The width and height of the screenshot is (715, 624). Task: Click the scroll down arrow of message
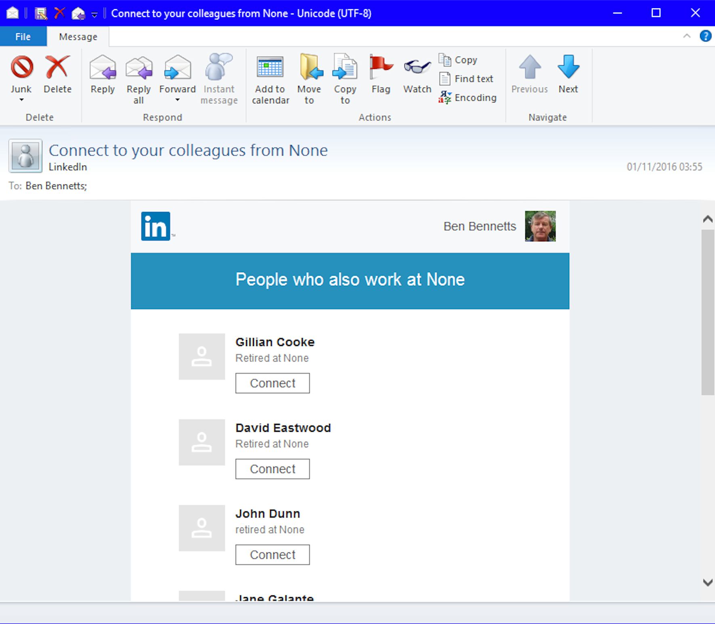tap(707, 582)
